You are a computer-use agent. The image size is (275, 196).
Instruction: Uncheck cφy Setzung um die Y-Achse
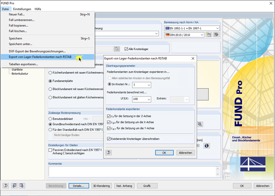coord(109,128)
